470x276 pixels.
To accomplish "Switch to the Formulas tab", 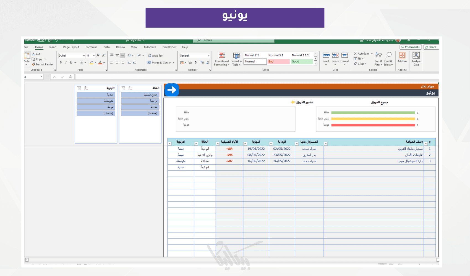I will (91, 47).
